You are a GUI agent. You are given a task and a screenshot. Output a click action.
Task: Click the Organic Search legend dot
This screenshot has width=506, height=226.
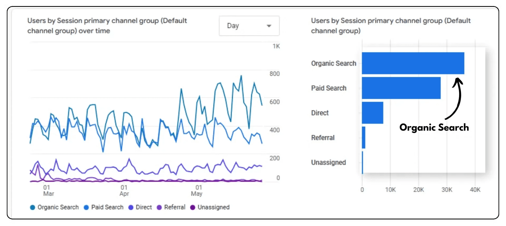pos(32,208)
